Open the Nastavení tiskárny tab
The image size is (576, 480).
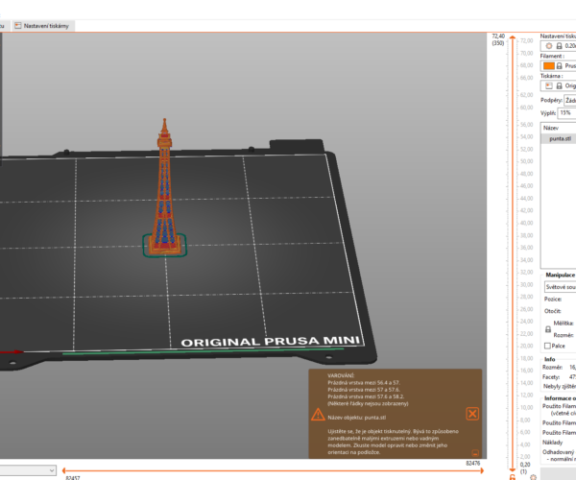pos(42,26)
